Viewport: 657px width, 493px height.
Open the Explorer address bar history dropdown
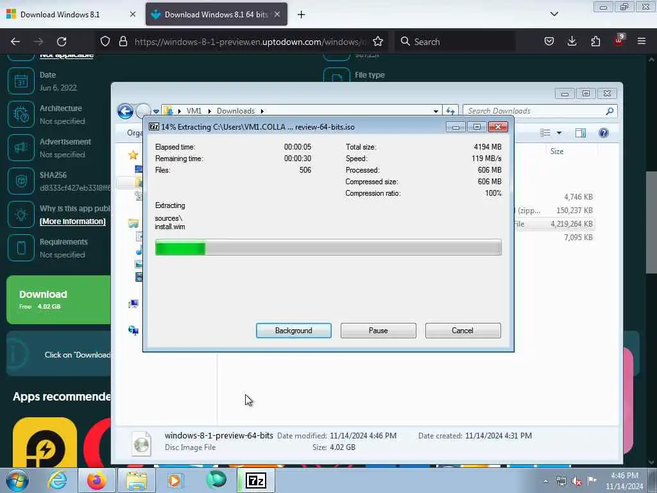(x=436, y=111)
